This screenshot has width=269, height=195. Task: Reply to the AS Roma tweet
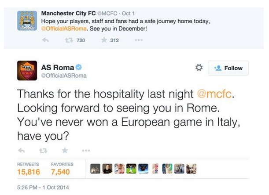[x=21, y=150]
